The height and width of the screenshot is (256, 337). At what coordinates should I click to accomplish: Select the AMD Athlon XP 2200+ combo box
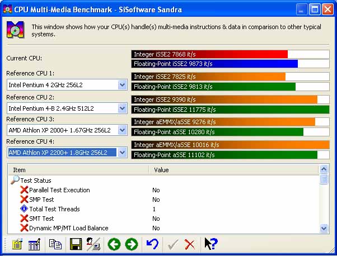tap(67, 153)
